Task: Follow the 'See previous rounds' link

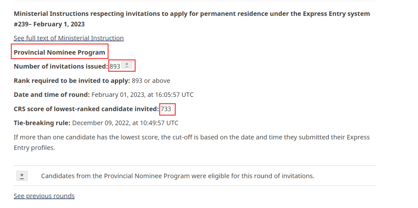Action: point(44,196)
